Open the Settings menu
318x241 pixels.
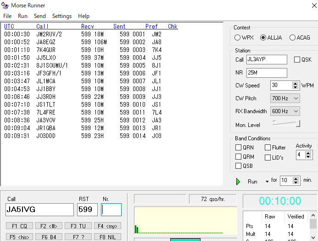click(62, 16)
